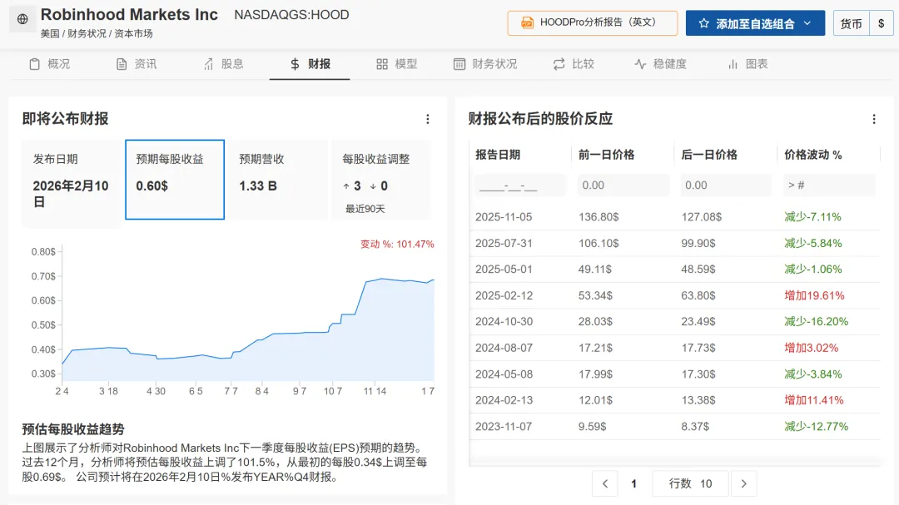This screenshot has width=899, height=505.
Task: Focus the 前一日价格 filter input
Action: [623, 186]
